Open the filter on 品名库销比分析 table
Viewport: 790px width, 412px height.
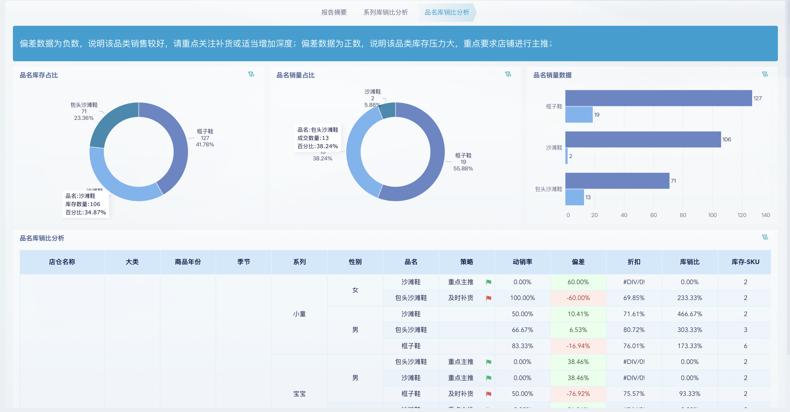click(x=766, y=237)
